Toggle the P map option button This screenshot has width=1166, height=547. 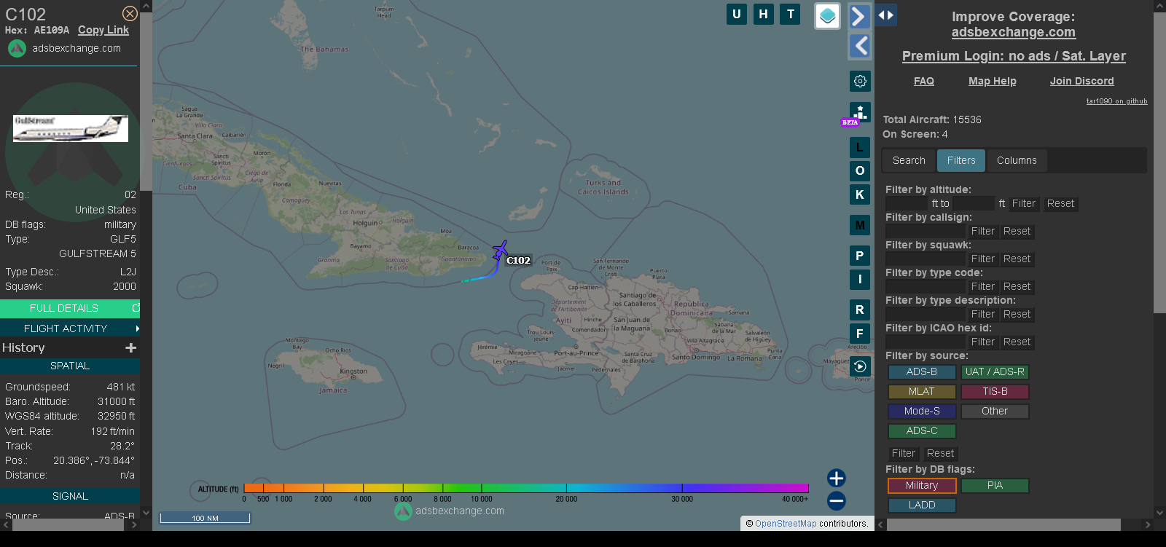click(x=860, y=256)
